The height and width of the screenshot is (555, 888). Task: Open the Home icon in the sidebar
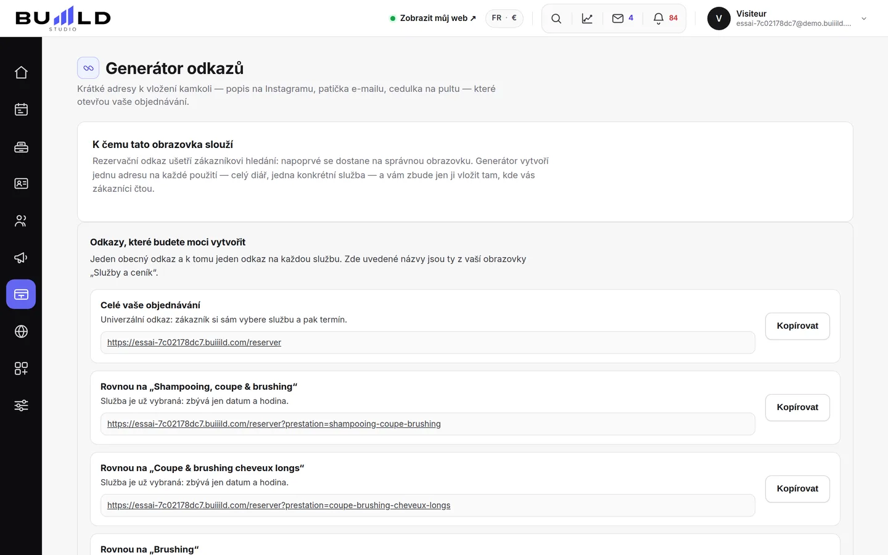click(x=21, y=73)
